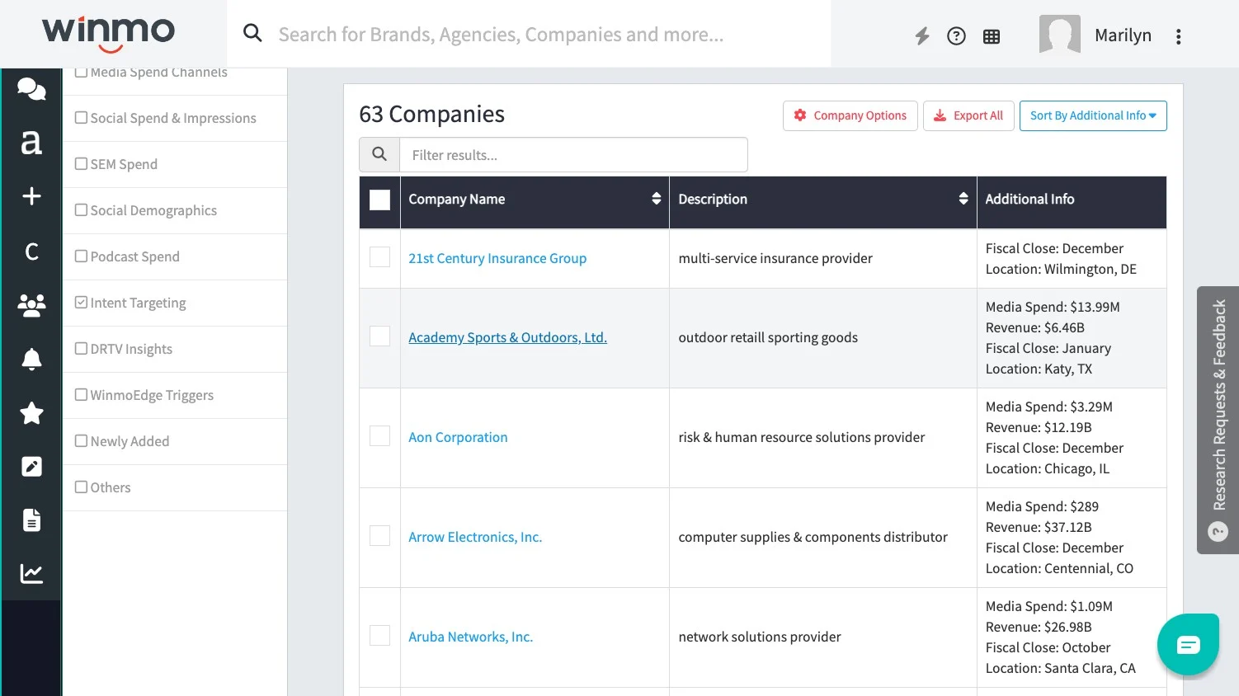
Task: Toggle SEM Spend filter checkbox
Action: (x=81, y=164)
